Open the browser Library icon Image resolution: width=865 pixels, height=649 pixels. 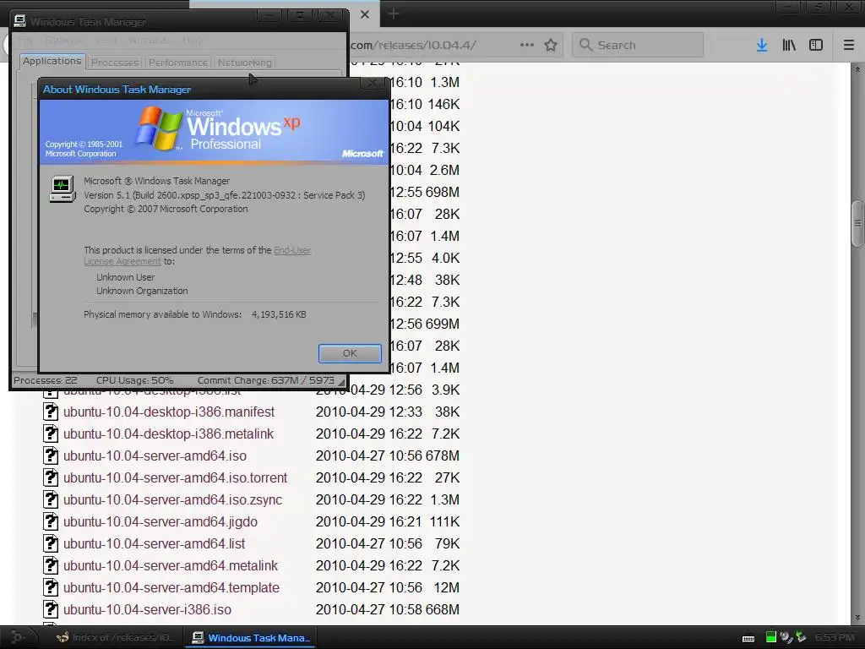point(789,45)
